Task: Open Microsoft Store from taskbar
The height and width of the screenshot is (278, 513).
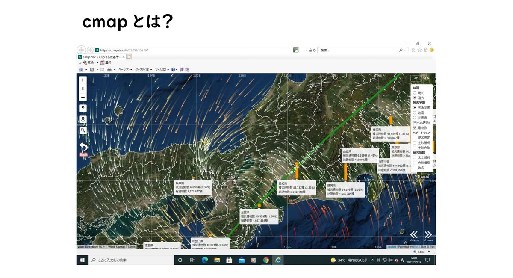Action: tap(229, 260)
